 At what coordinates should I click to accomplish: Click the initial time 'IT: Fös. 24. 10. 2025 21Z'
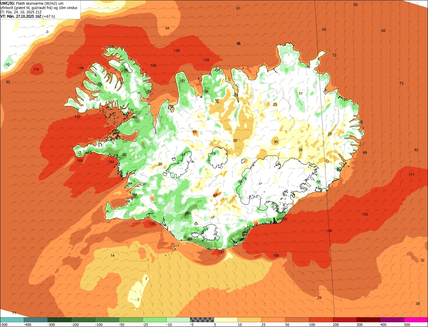21,12
